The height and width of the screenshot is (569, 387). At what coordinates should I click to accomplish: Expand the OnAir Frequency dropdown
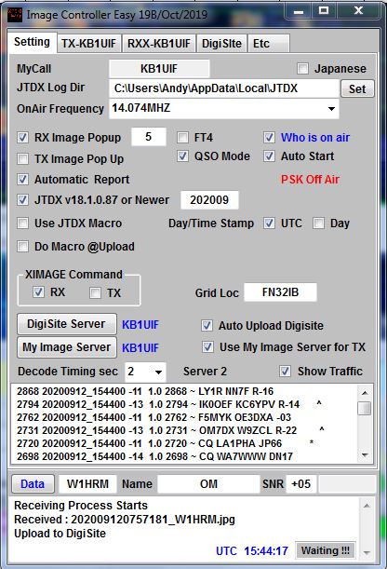(331, 109)
